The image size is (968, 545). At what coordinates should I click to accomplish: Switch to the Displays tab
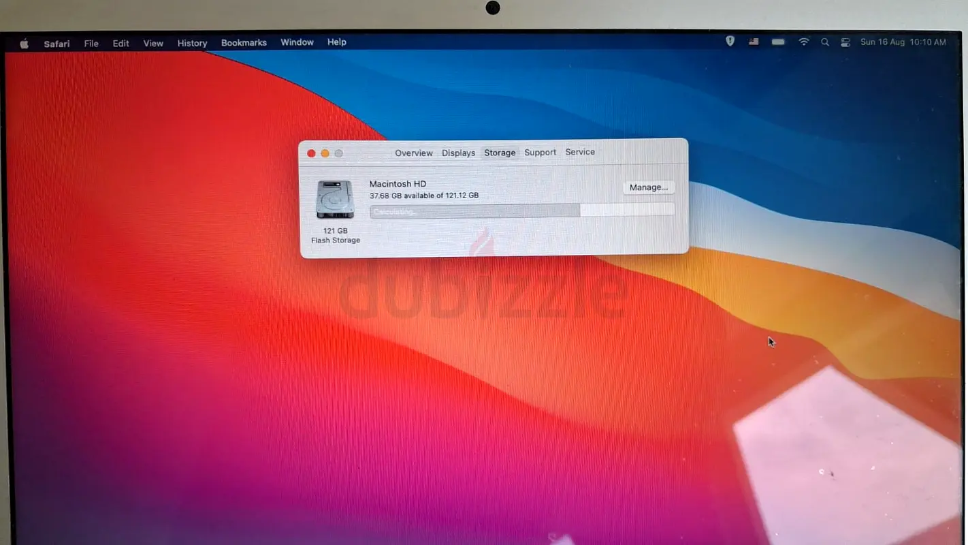[458, 153]
